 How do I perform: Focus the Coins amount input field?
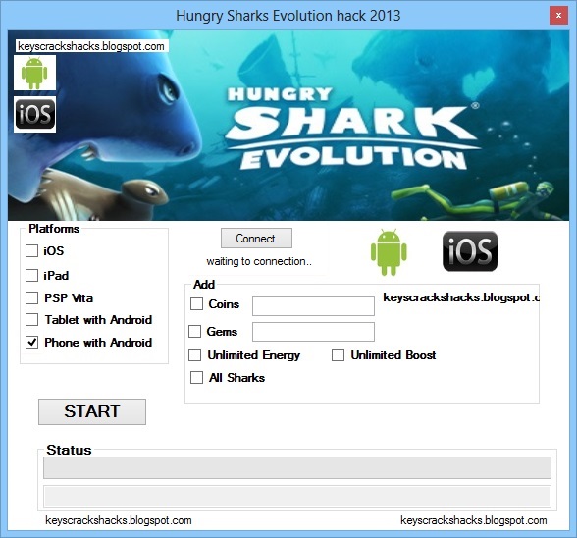point(313,306)
